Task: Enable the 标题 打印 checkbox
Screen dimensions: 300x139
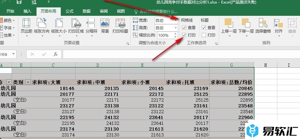Action: tap(204, 35)
